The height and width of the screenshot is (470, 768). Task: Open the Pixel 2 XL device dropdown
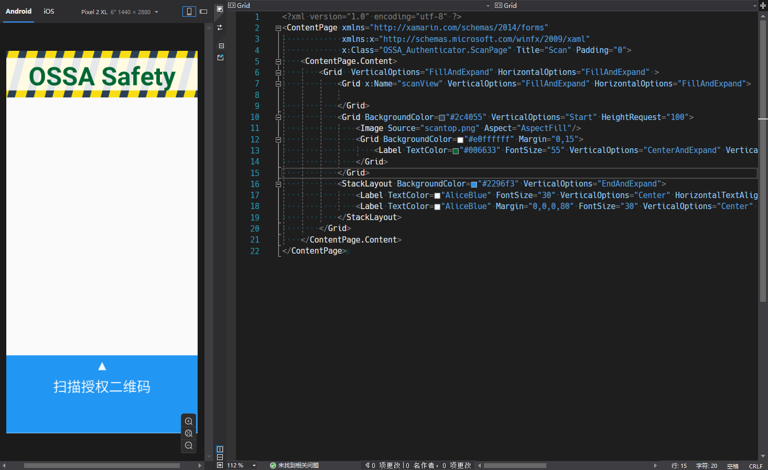click(120, 12)
